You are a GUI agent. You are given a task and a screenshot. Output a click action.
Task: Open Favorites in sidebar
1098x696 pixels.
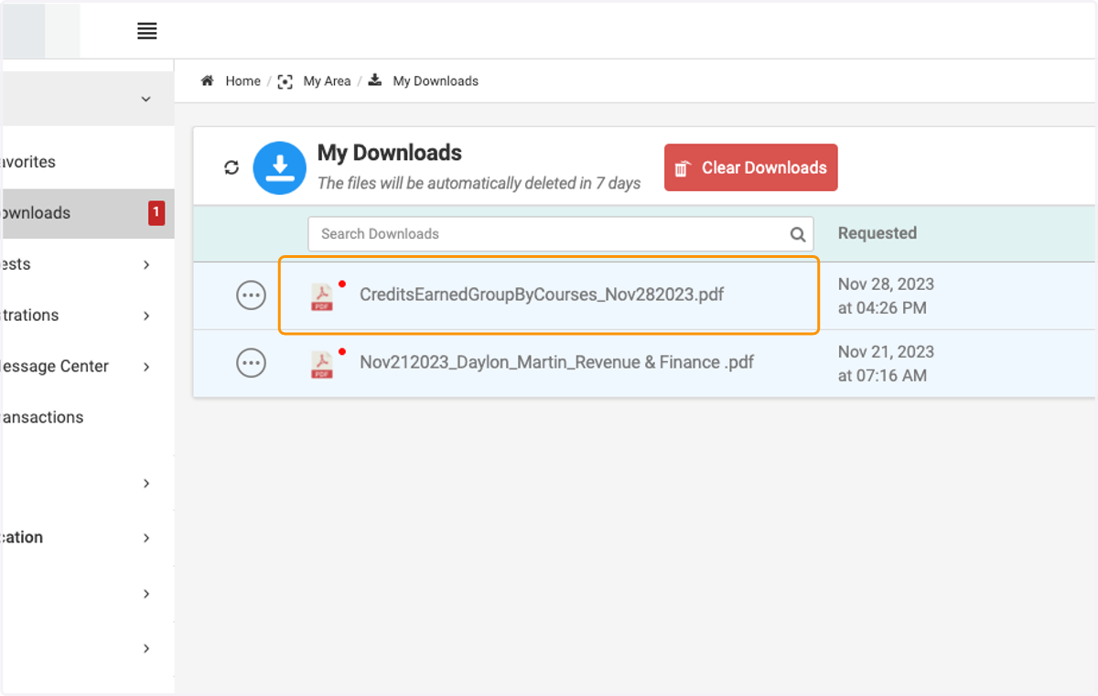(27, 162)
